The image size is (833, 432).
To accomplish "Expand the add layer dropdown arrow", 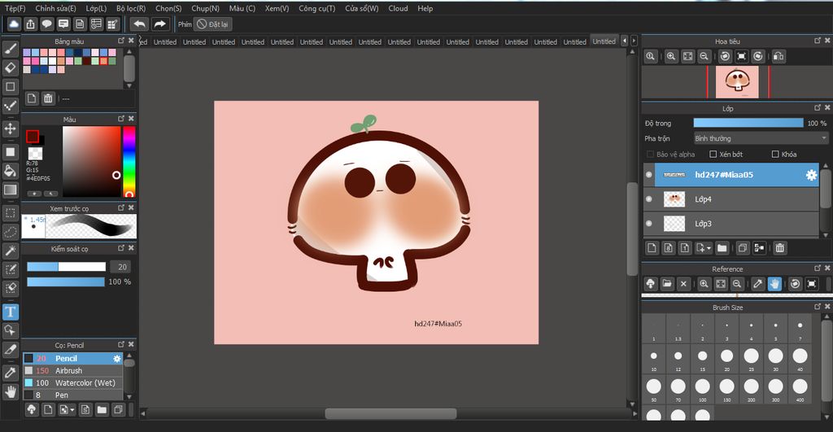I will pos(708,248).
